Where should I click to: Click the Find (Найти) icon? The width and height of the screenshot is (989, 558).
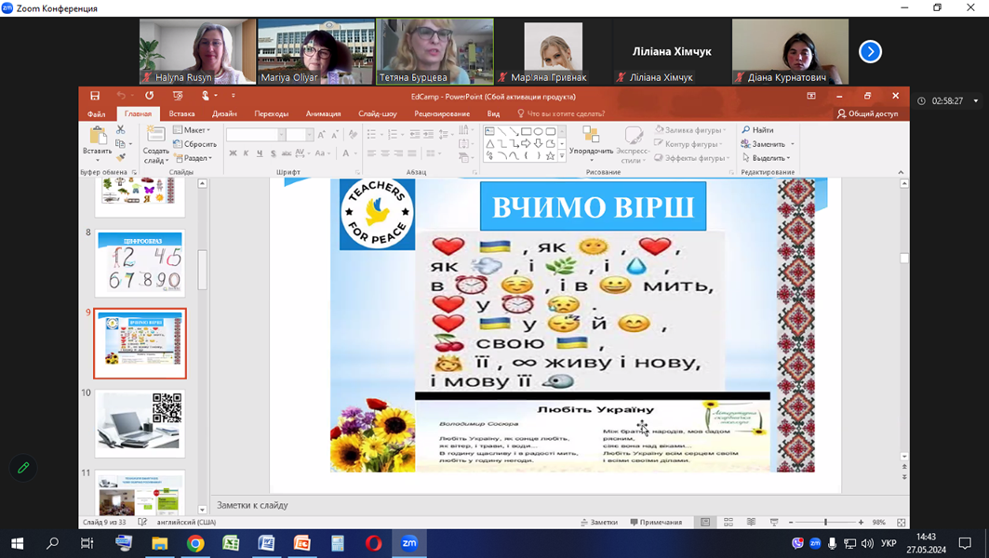tap(746, 130)
